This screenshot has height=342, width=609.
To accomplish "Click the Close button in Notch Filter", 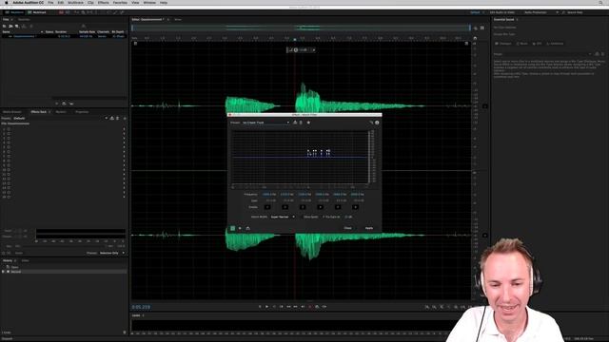I will click(x=347, y=228).
